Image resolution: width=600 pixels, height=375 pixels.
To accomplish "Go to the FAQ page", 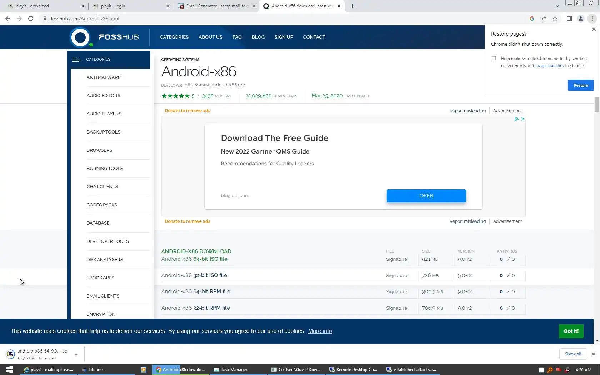I will coord(237,37).
